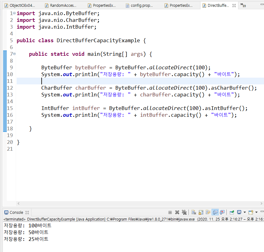This screenshot has width=264, height=252.
Task: Minimize the editor area
Action: coord(262,4)
